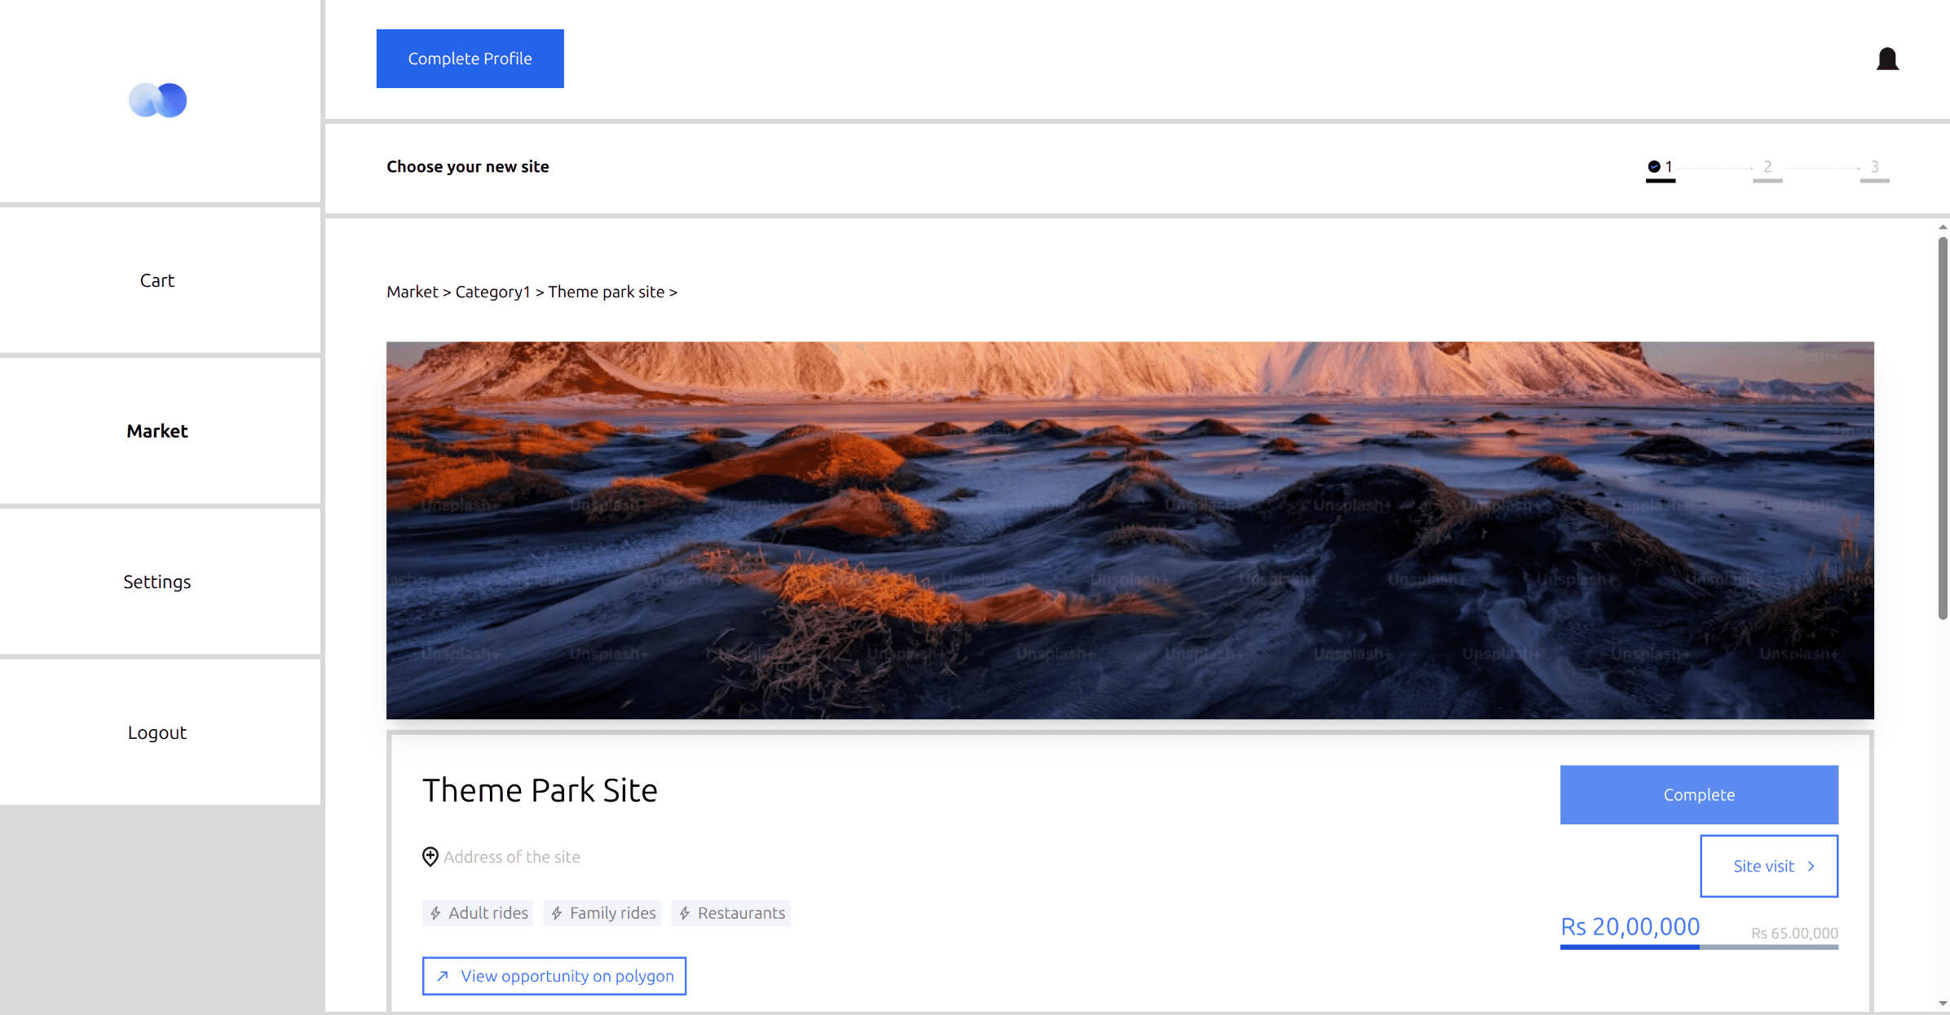Select step 2 in the progress stepper
This screenshot has height=1015, width=1950.
pyautogui.click(x=1767, y=166)
